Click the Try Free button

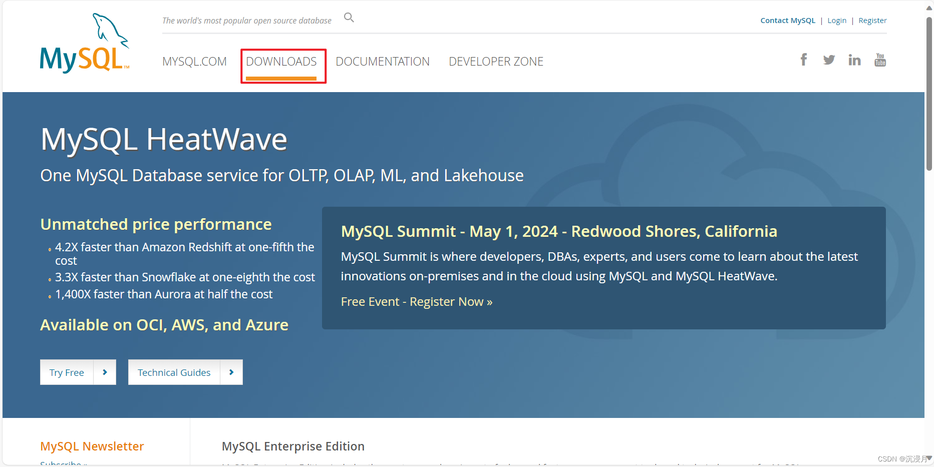(67, 372)
